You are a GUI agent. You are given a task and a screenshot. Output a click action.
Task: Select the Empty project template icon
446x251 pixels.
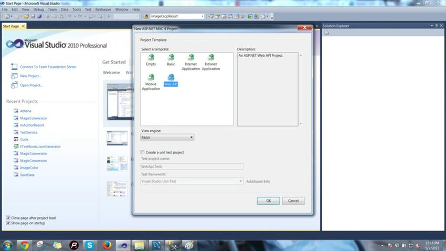point(151,57)
